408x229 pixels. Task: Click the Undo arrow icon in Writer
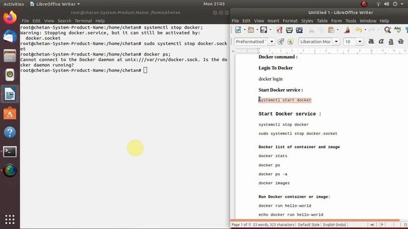(358, 30)
